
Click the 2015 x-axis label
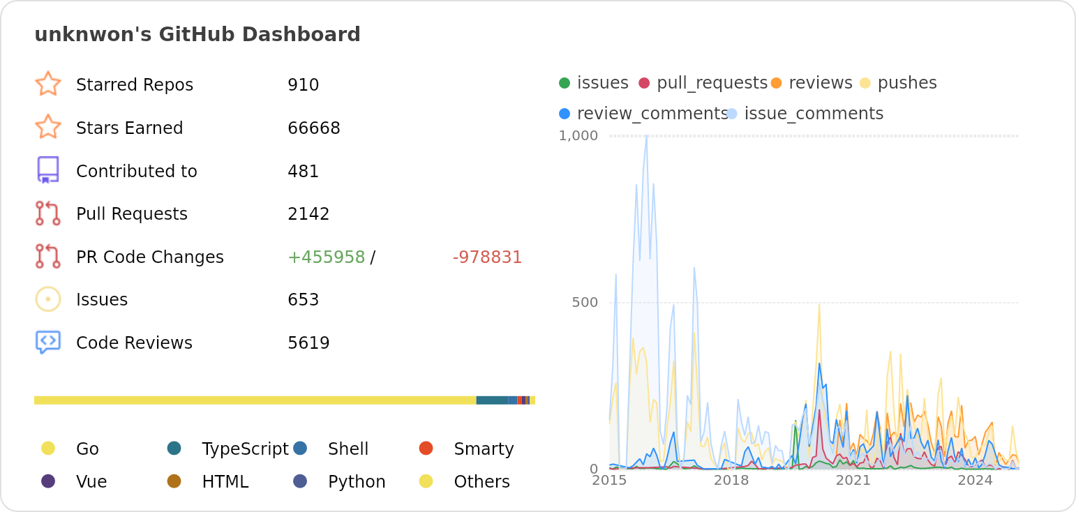tap(609, 480)
